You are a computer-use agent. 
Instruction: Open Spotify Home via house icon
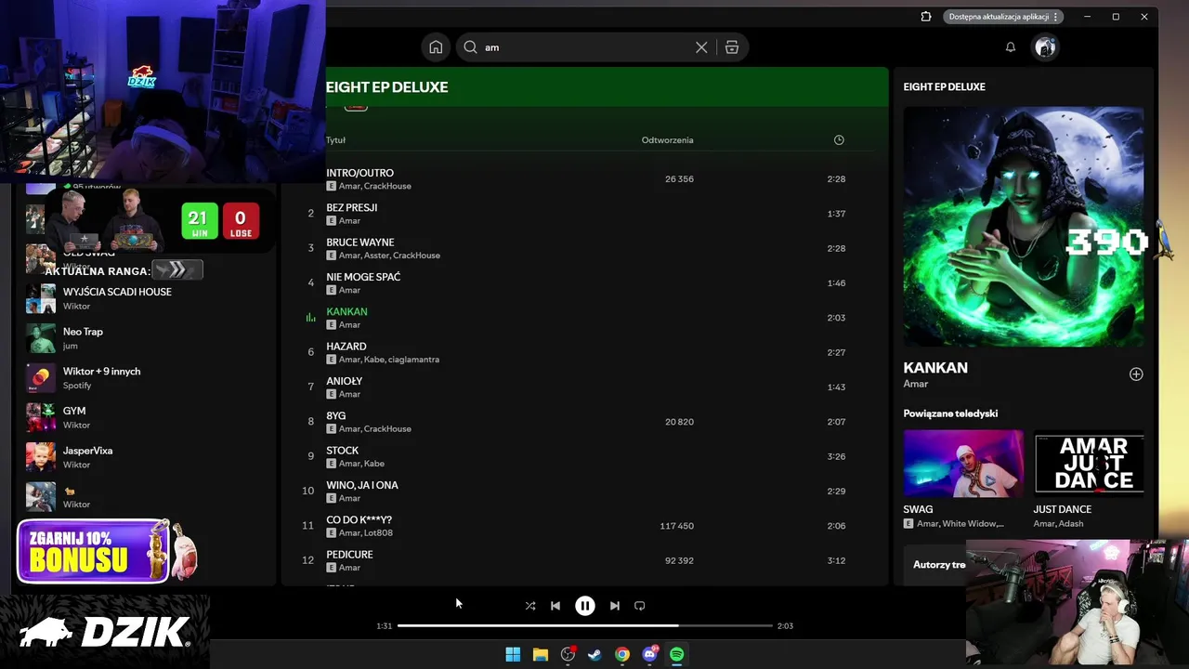[x=436, y=47]
